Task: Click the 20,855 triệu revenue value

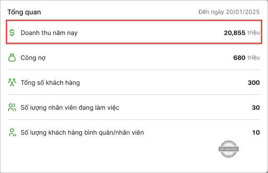Action: 242,33
